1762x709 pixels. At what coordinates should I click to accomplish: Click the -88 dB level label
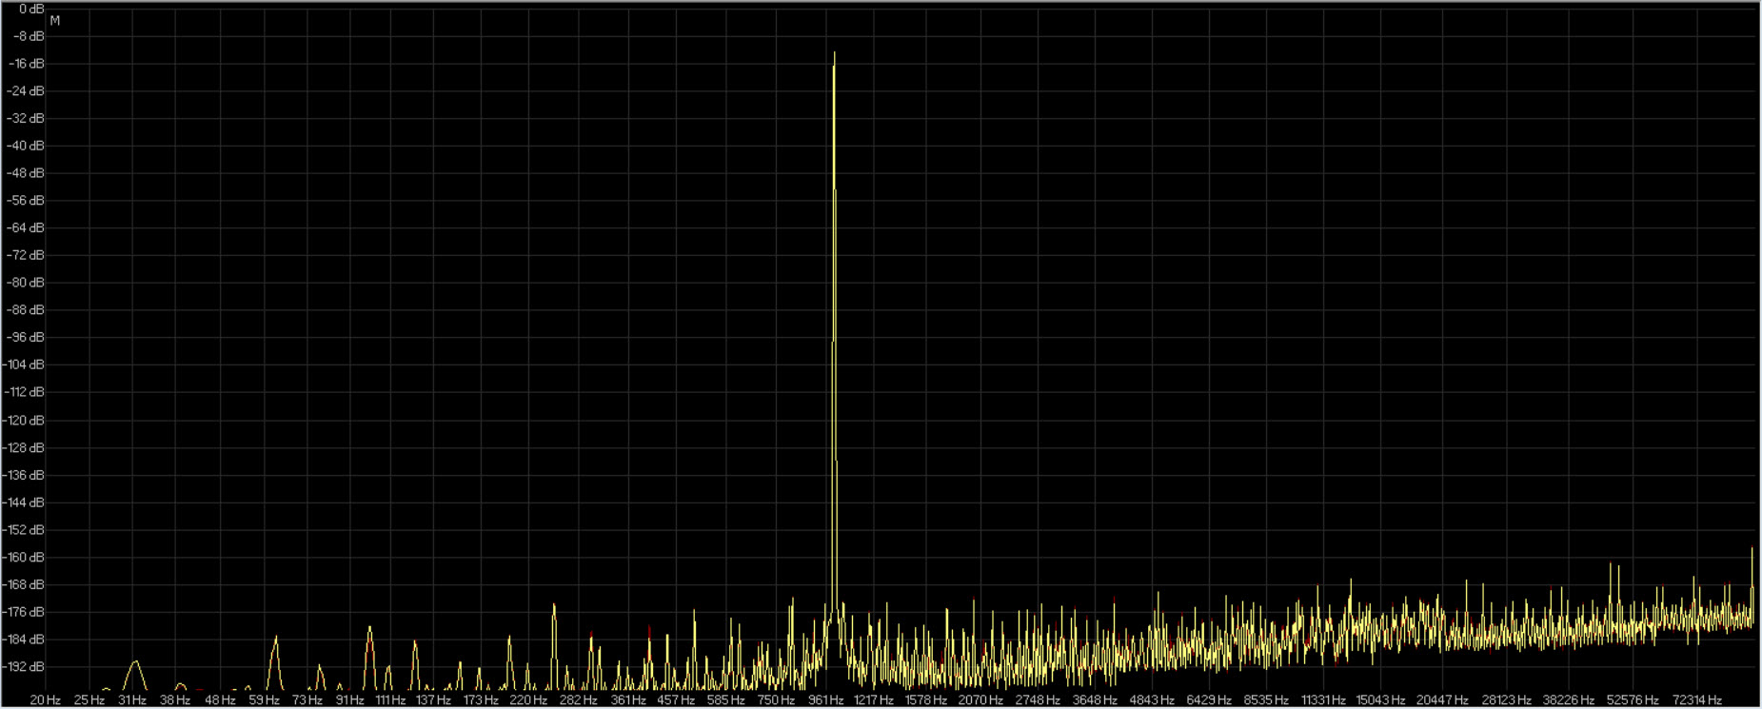(26, 310)
